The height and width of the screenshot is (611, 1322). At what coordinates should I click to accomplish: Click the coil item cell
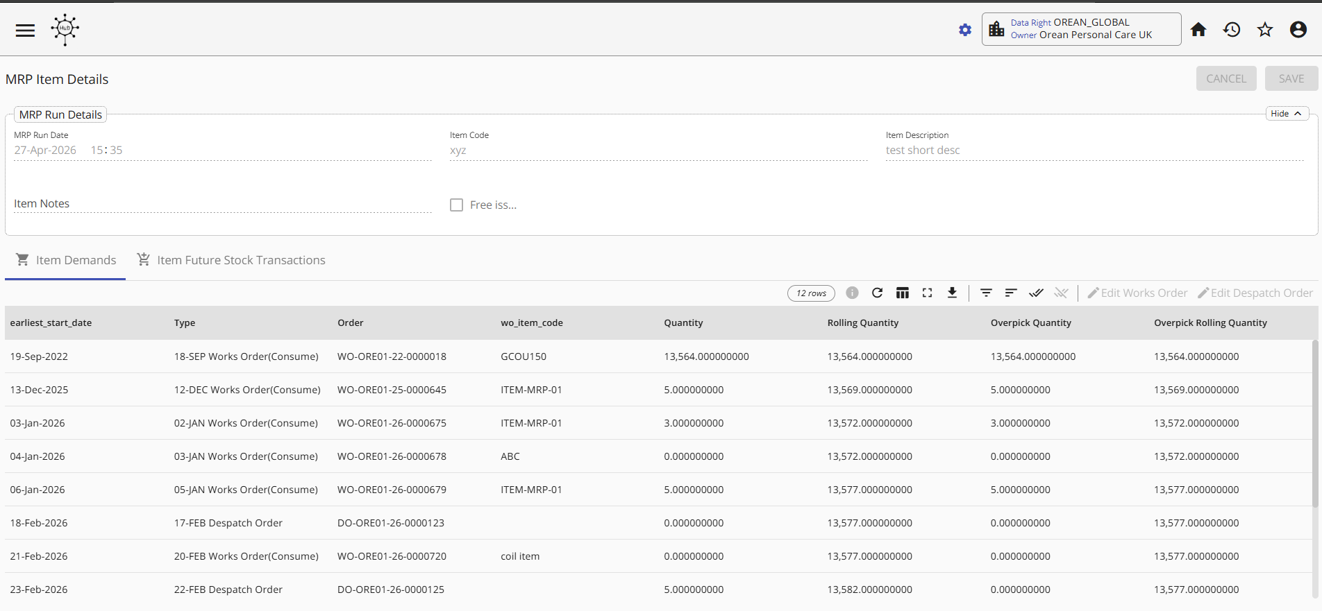pos(520,556)
